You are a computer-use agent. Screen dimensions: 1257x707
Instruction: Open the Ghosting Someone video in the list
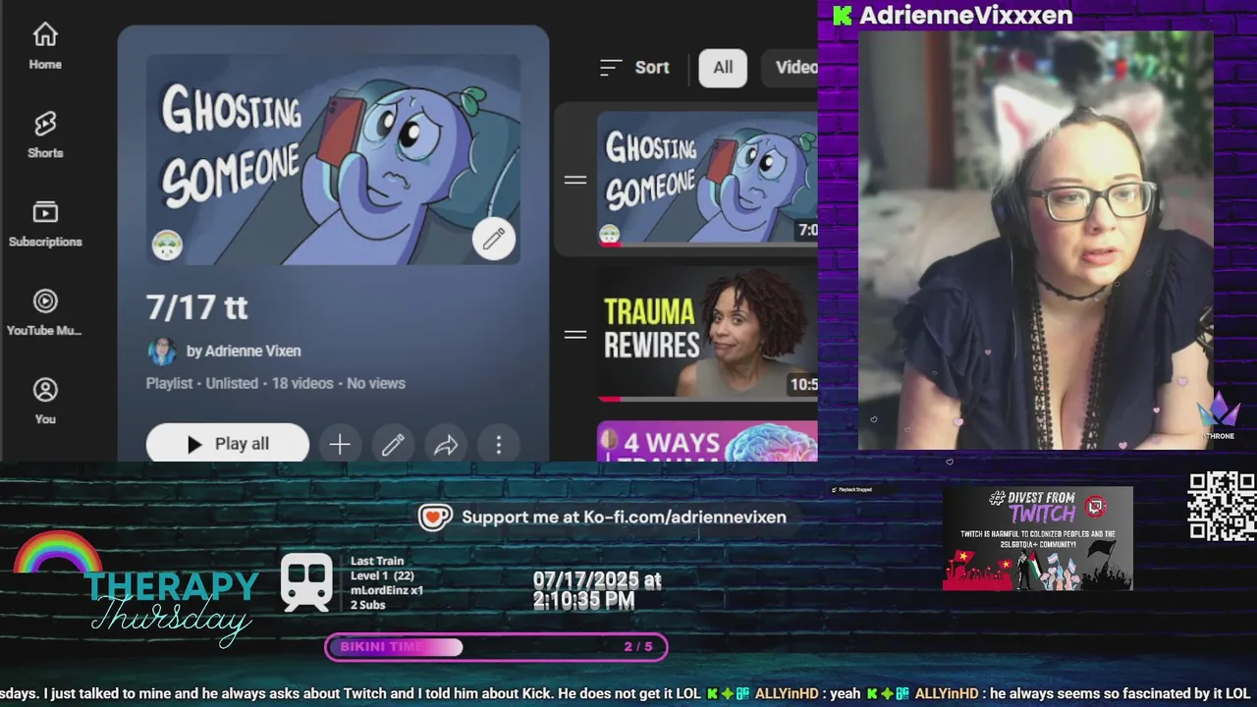click(x=707, y=179)
